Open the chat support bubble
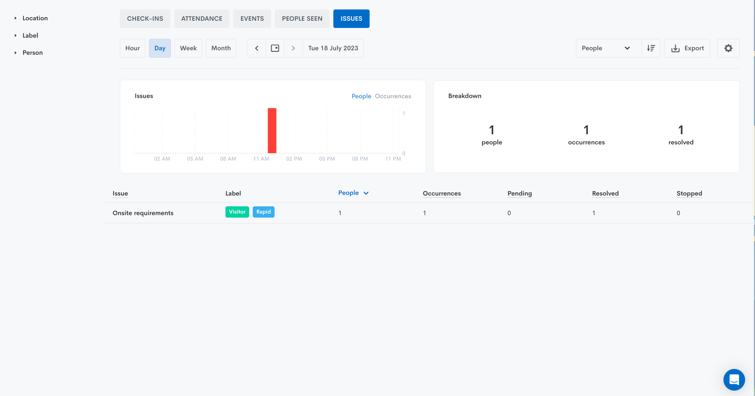Viewport: 755px width, 396px height. click(734, 380)
